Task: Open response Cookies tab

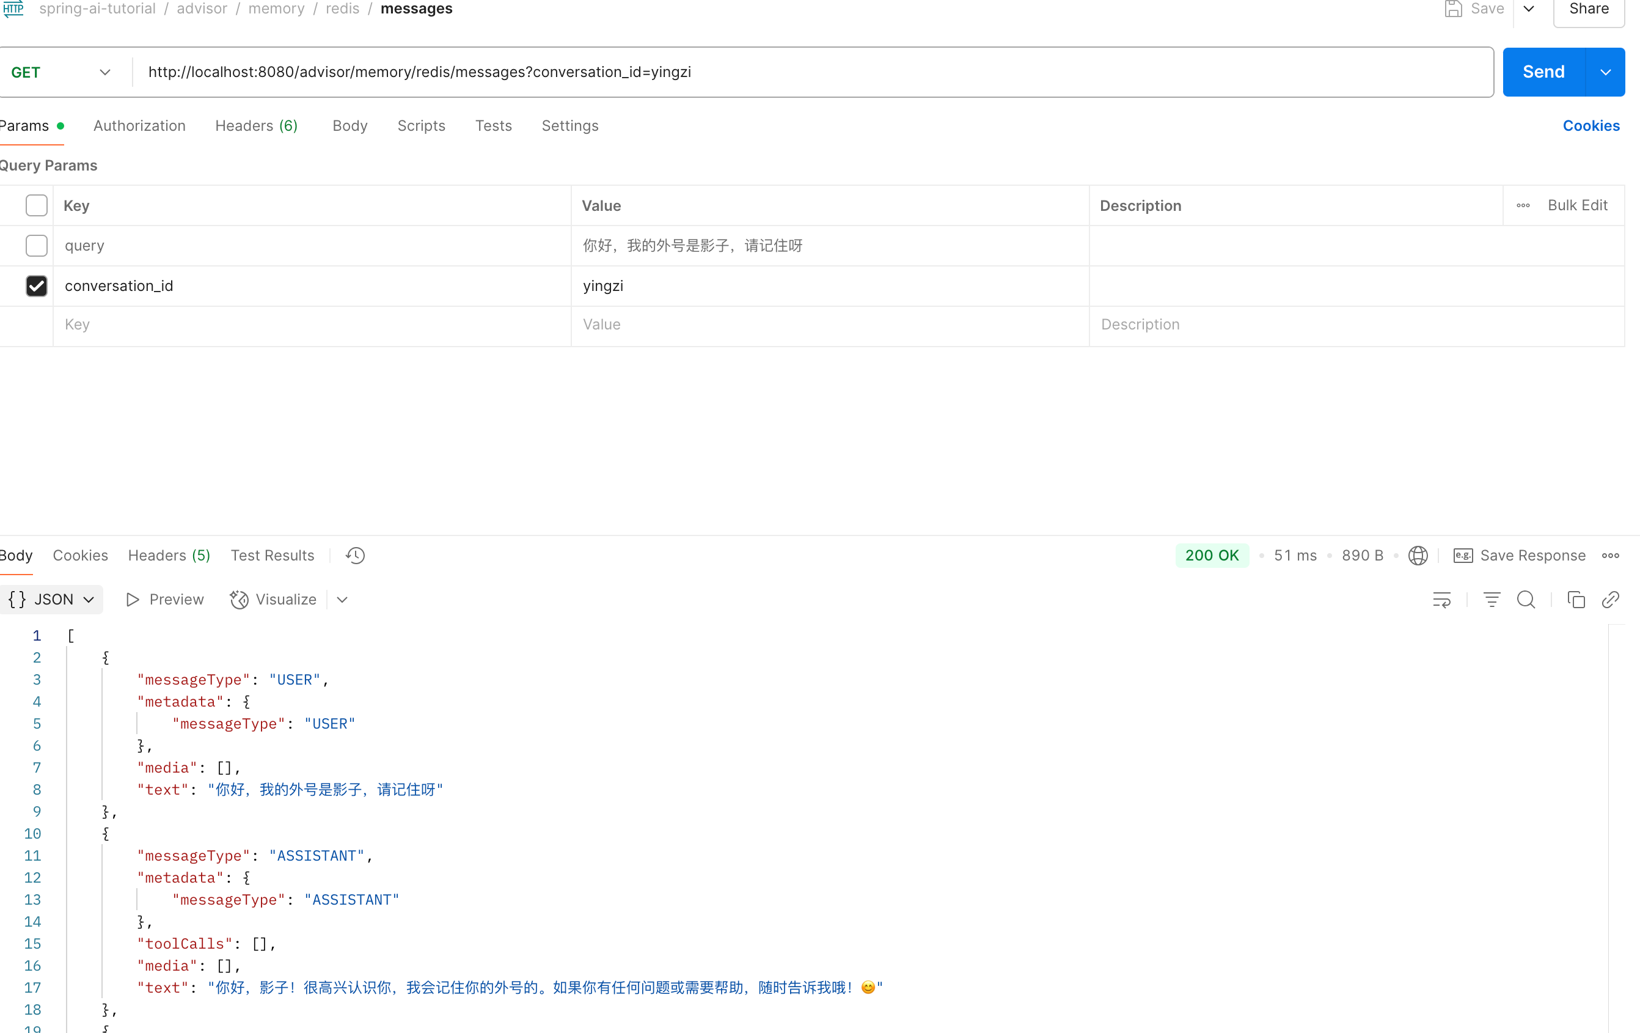Action: click(x=81, y=556)
